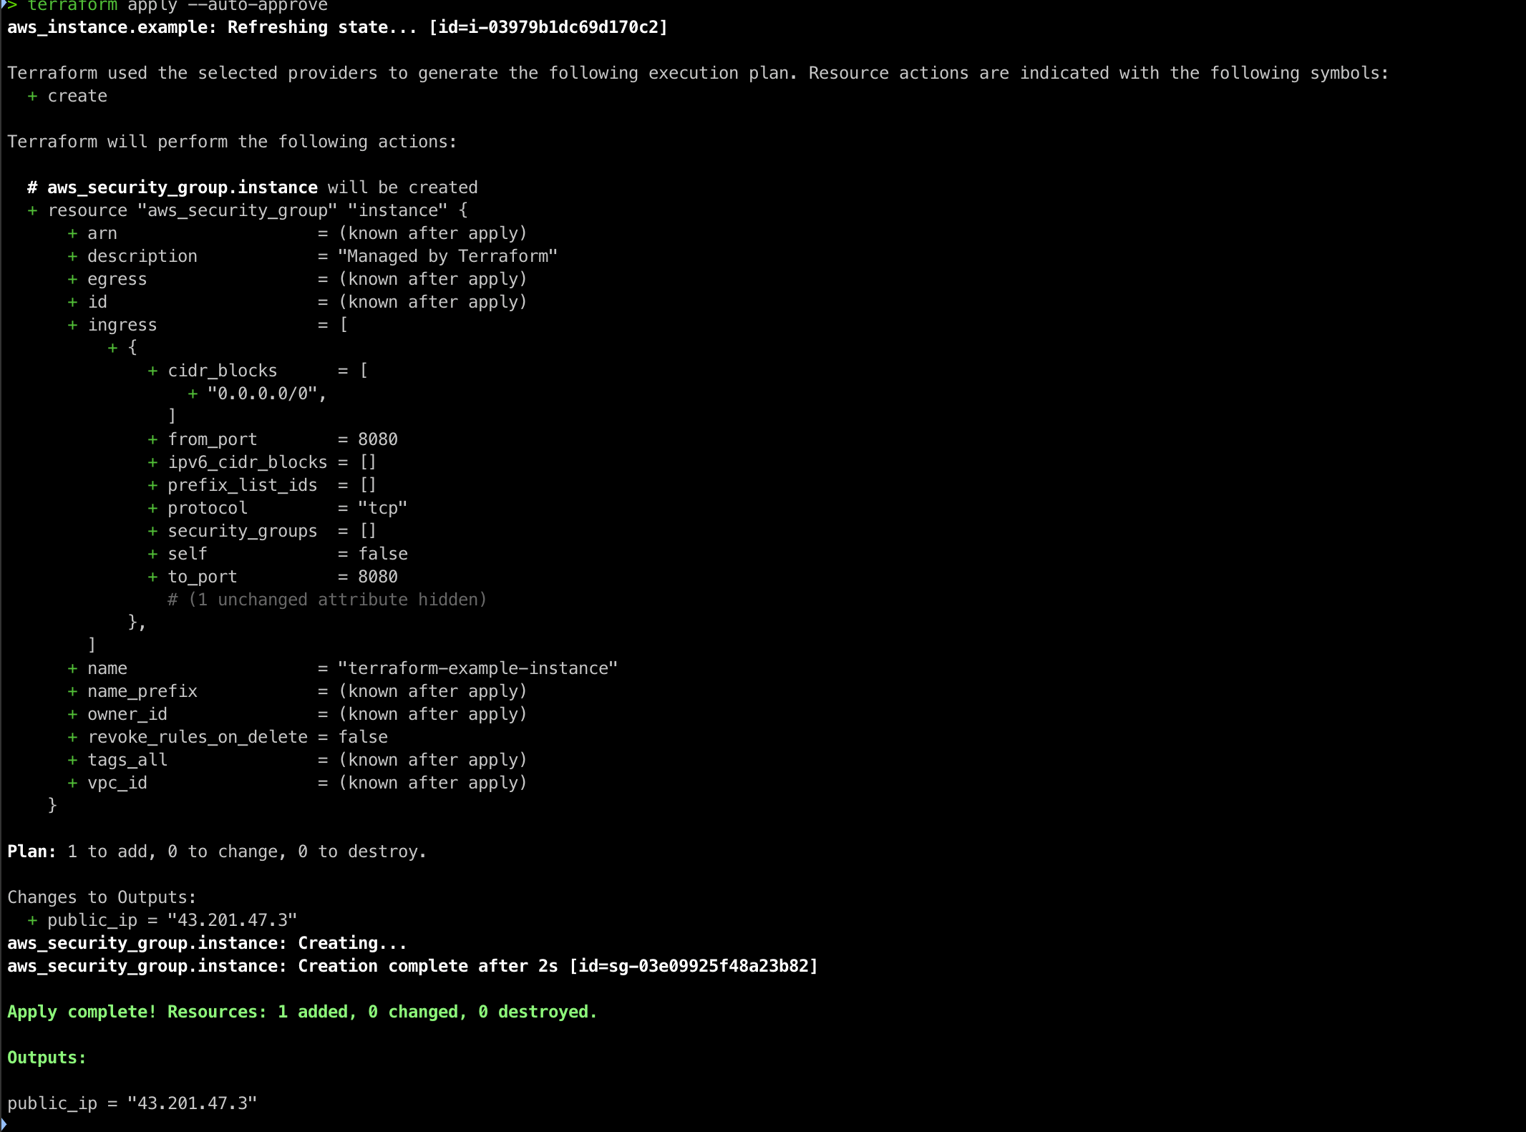This screenshot has height=1132, width=1526.
Task: Click the "aws_security_group.instance: Creating..." line
Action: [207, 943]
